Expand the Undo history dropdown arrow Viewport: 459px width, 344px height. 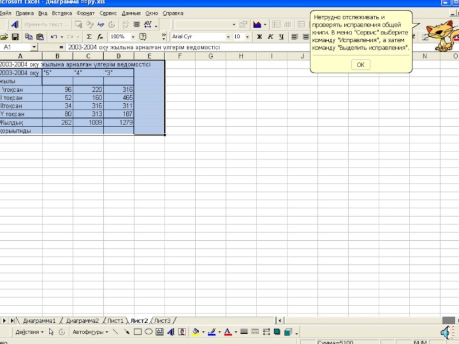62,37
